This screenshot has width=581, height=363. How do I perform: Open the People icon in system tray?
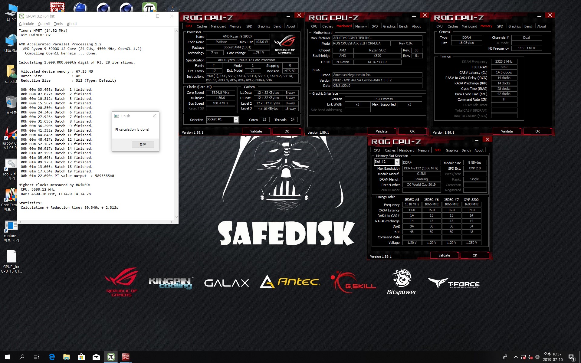tap(505, 357)
